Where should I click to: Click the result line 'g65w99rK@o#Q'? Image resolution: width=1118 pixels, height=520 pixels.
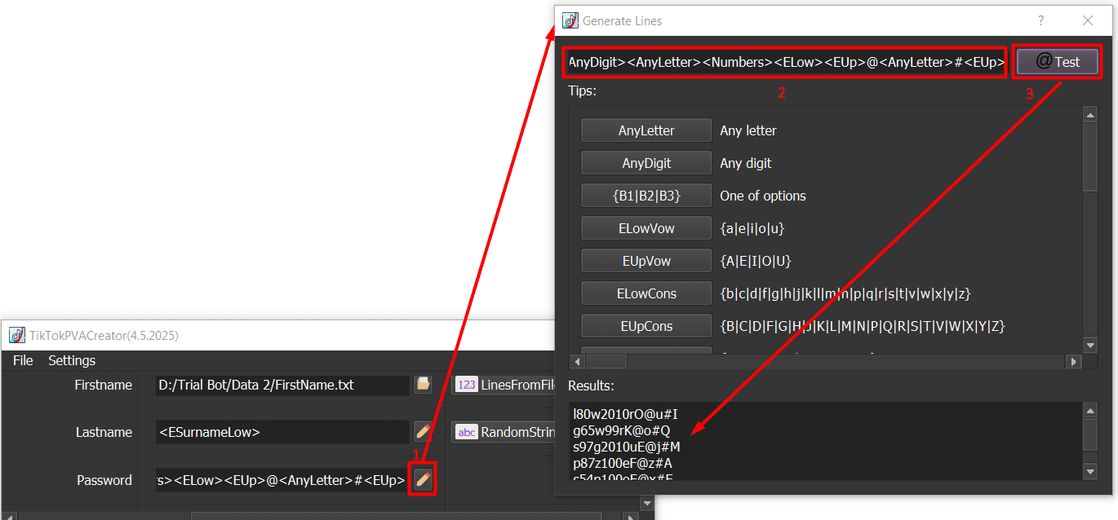pos(622,430)
